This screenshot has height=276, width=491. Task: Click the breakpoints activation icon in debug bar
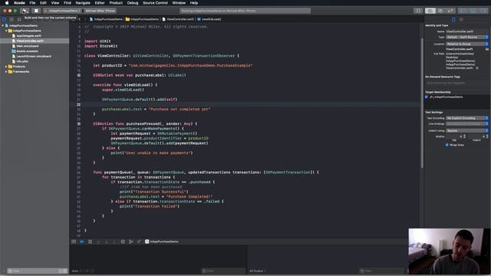coord(82,242)
